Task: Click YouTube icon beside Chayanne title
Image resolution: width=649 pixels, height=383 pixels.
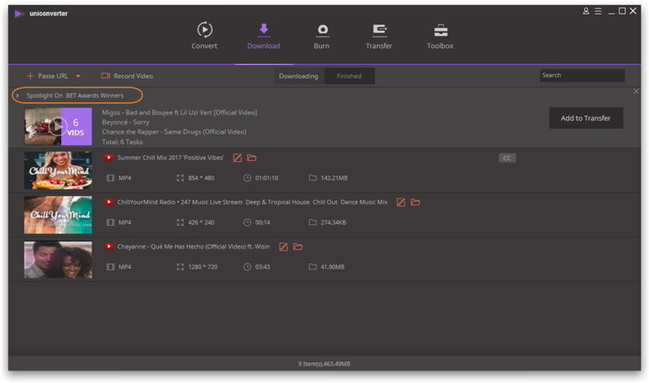Action: 108,247
